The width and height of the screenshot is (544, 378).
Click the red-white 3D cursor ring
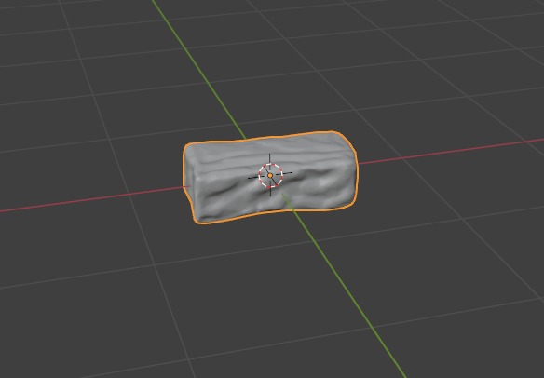click(271, 175)
